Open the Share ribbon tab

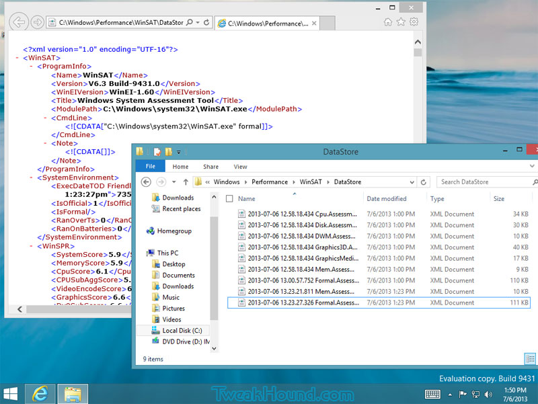tap(210, 167)
